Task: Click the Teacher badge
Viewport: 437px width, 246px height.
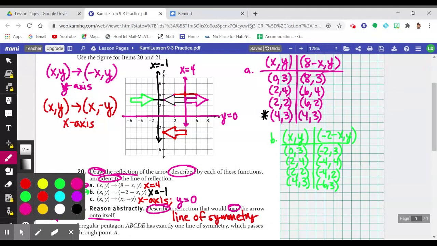Action: pos(33,49)
